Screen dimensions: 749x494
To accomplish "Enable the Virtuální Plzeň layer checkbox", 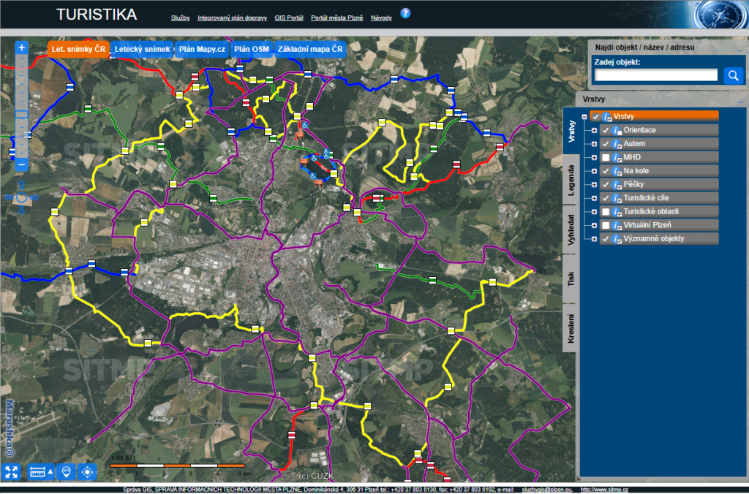I will pyautogui.click(x=606, y=225).
